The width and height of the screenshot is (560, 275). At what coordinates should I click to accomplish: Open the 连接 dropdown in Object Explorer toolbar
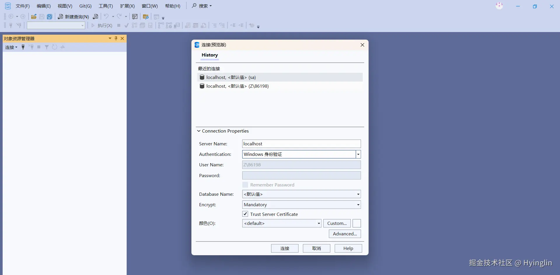[11, 47]
